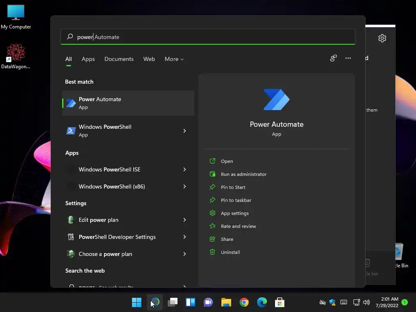Viewport: 416px width, 312px height.
Task: Click the settings gear in background window
Action: 382,38
